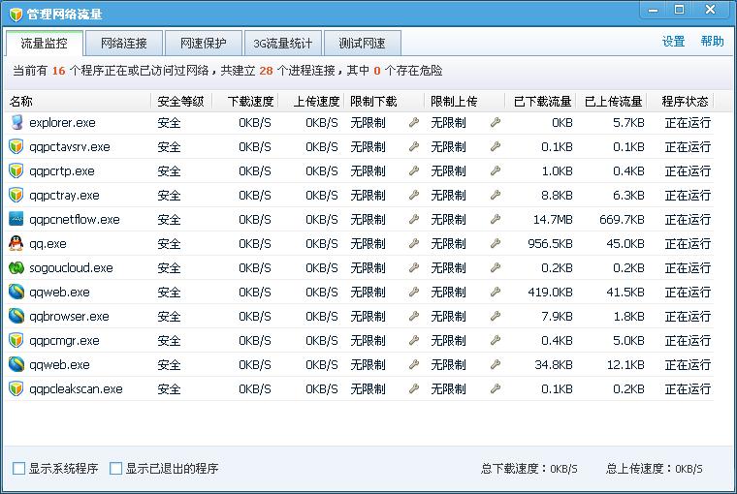Open the 测试网速 tab
Viewport: 737px width, 494px height.
click(362, 44)
